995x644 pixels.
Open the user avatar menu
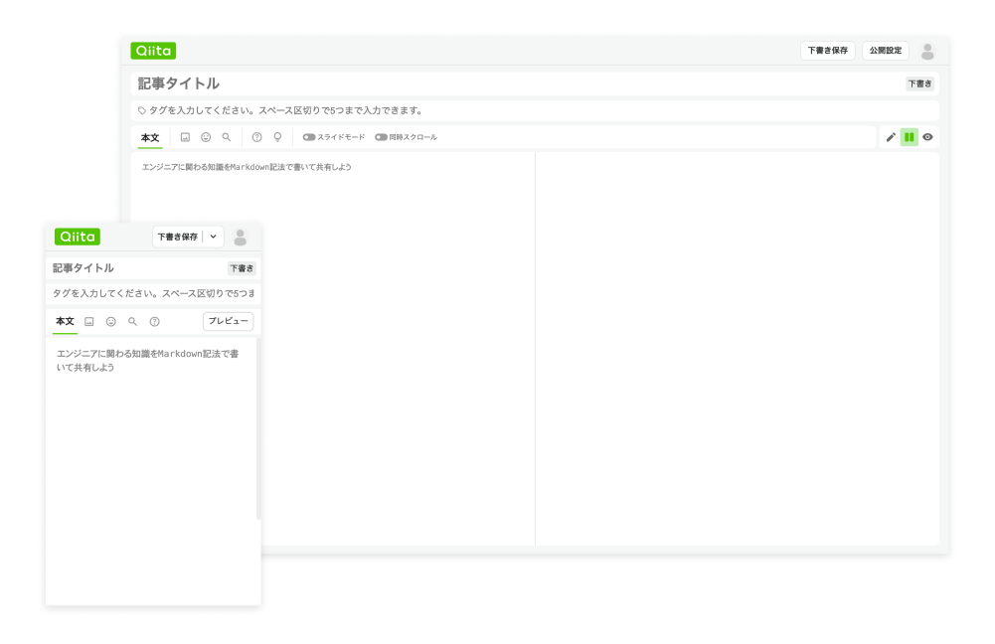(x=926, y=50)
